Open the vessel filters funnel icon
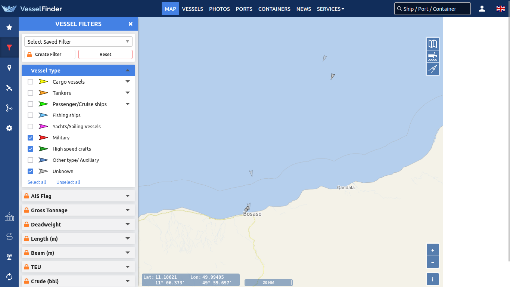510x287 pixels. pos(9,47)
